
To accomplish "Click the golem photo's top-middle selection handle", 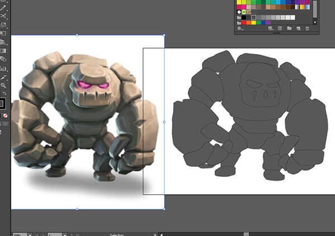I will (x=77, y=35).
